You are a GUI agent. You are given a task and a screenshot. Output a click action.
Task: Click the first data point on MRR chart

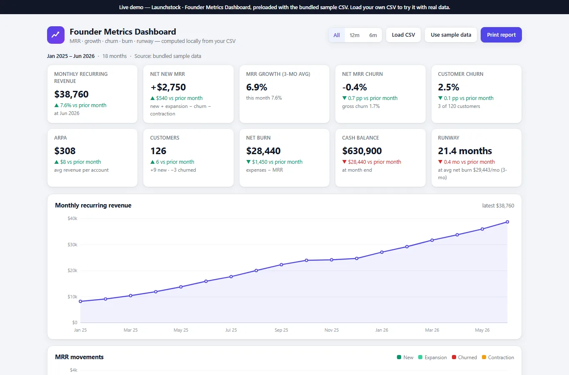(x=80, y=301)
